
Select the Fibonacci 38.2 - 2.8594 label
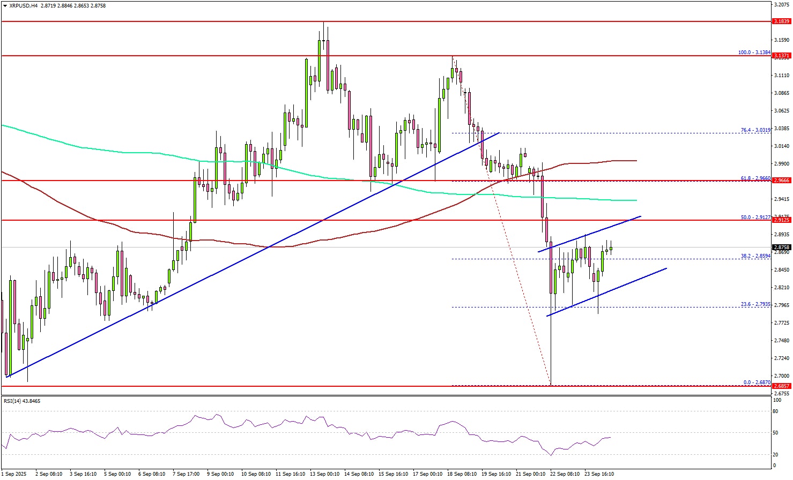[755, 256]
